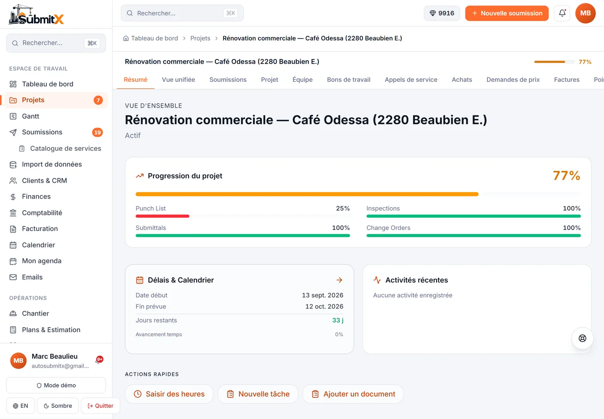Click the arrow in Délais & Calendrier card
Screen dimensions: 604x419
pos(340,280)
